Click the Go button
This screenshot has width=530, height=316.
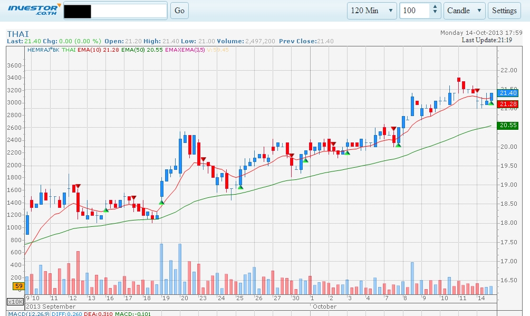click(179, 11)
